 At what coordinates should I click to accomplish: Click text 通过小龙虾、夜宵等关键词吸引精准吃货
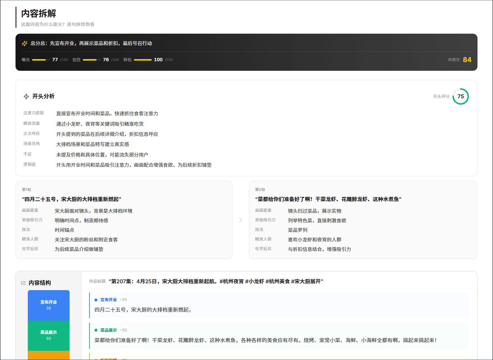(100, 124)
